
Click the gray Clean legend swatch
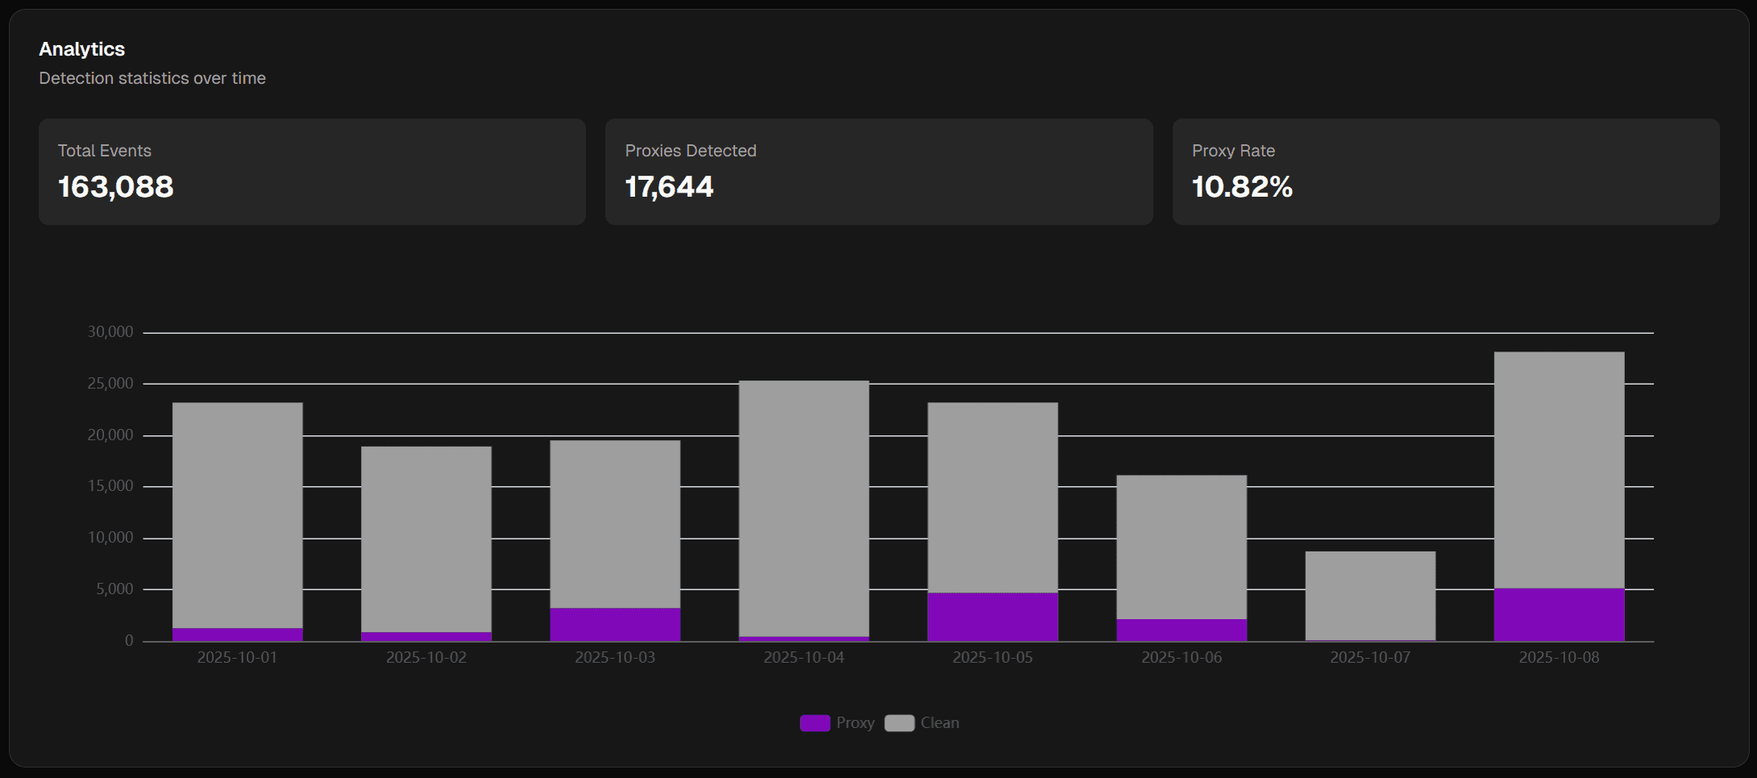click(899, 723)
